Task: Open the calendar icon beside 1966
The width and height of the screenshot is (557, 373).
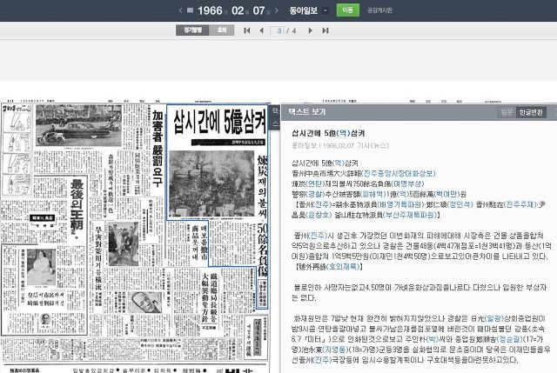Action: tap(190, 10)
